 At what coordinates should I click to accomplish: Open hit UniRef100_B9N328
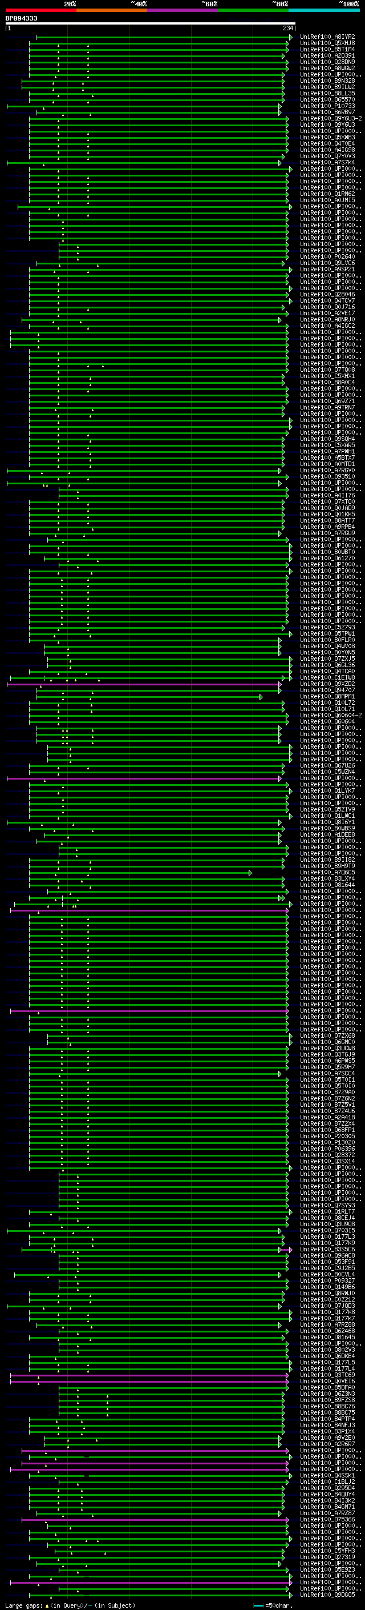pyautogui.click(x=327, y=81)
